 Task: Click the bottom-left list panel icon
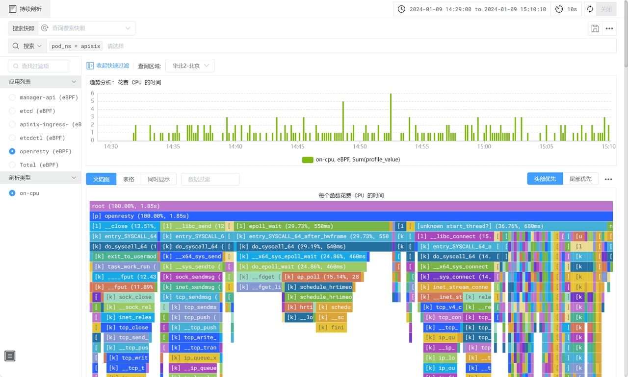click(x=10, y=356)
